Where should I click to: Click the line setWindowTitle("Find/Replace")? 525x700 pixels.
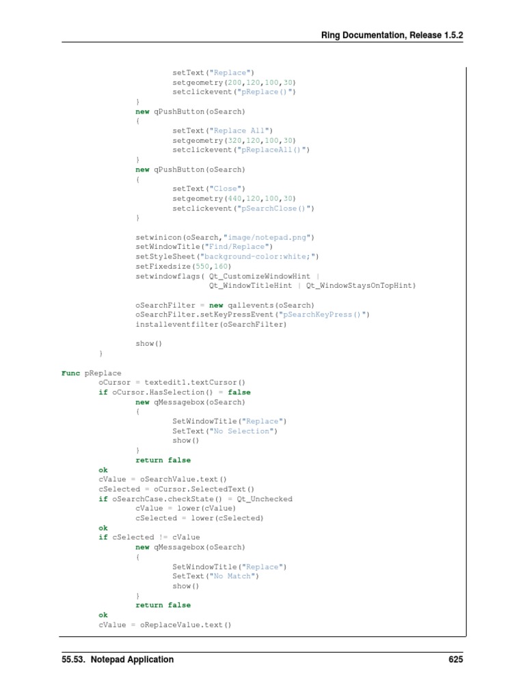[204, 247]
